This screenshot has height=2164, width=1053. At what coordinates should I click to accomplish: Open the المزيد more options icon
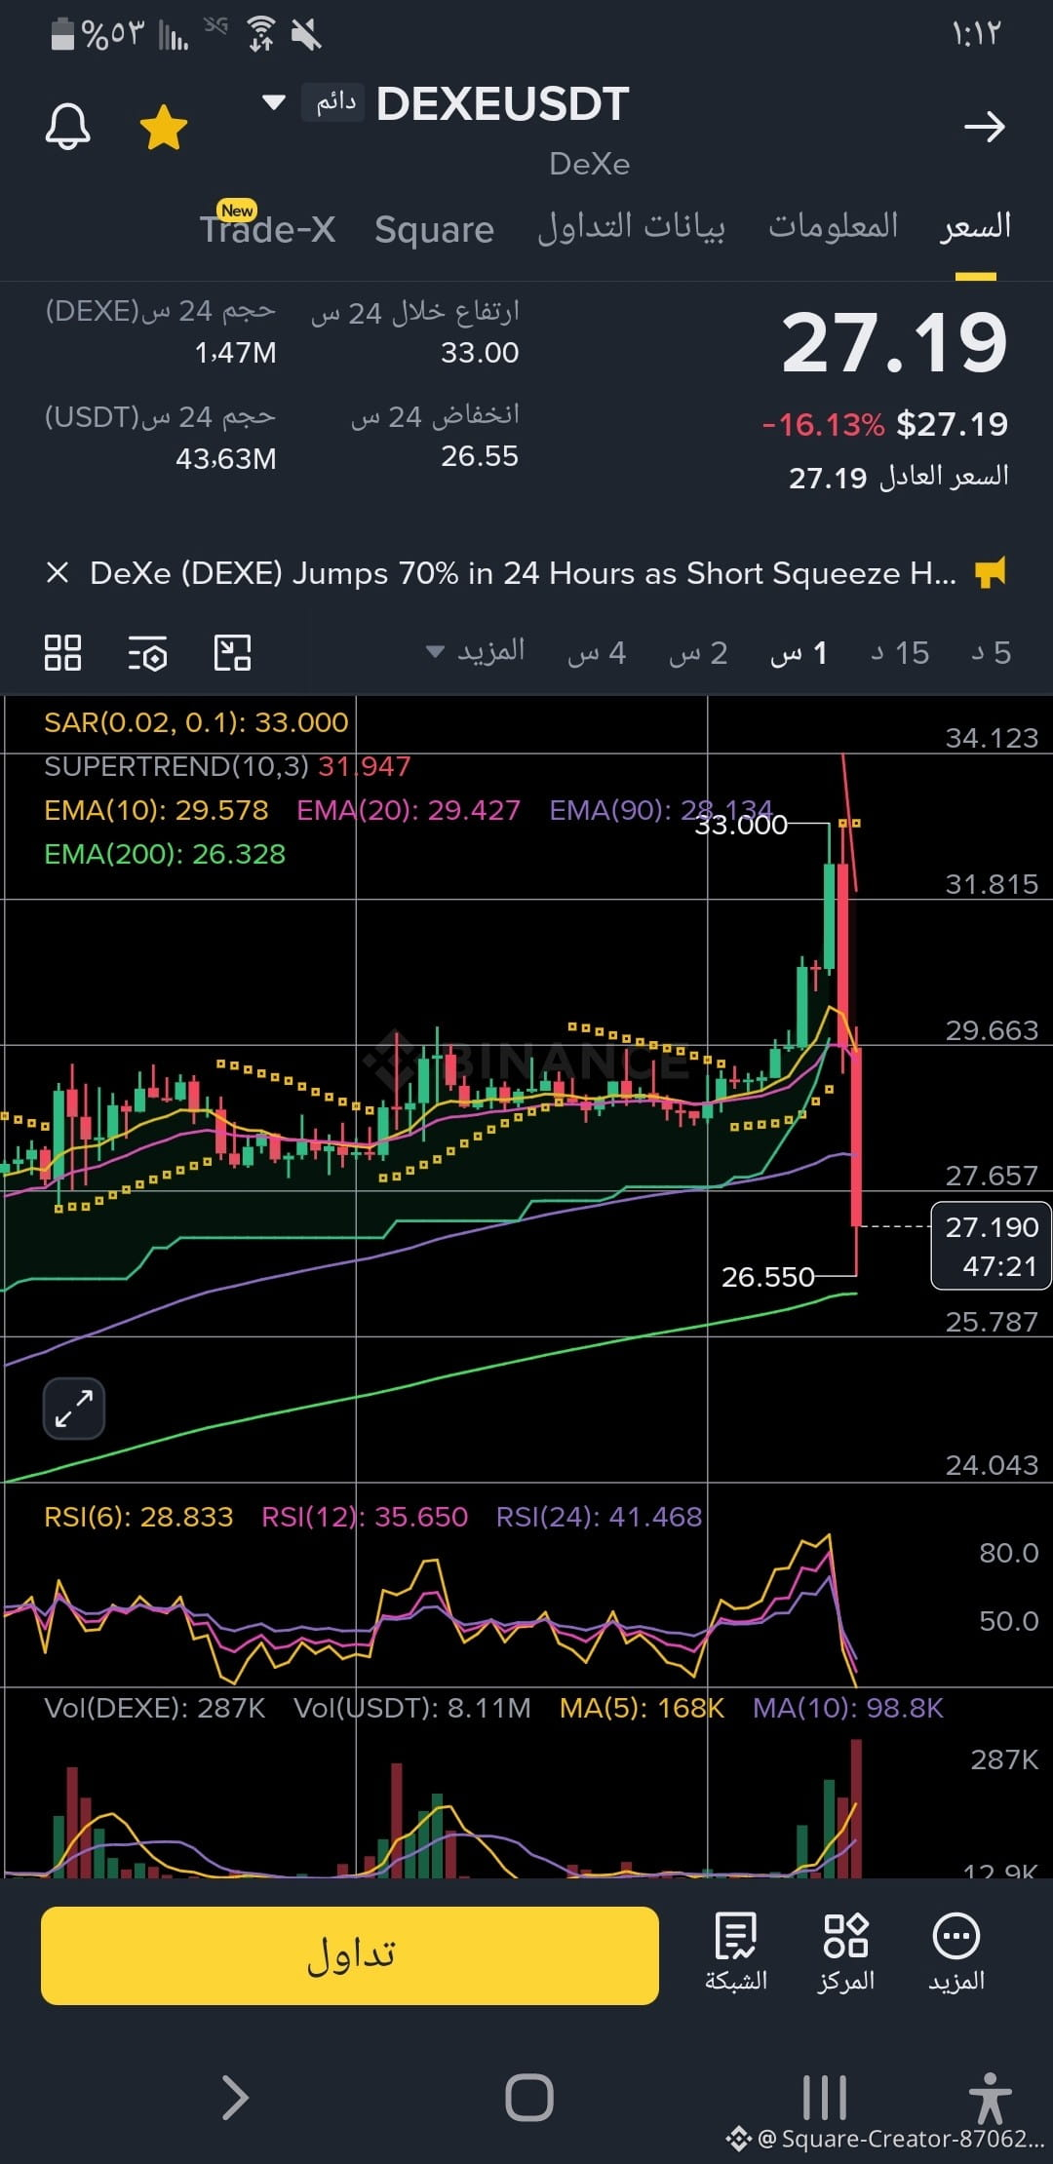[x=956, y=1952]
